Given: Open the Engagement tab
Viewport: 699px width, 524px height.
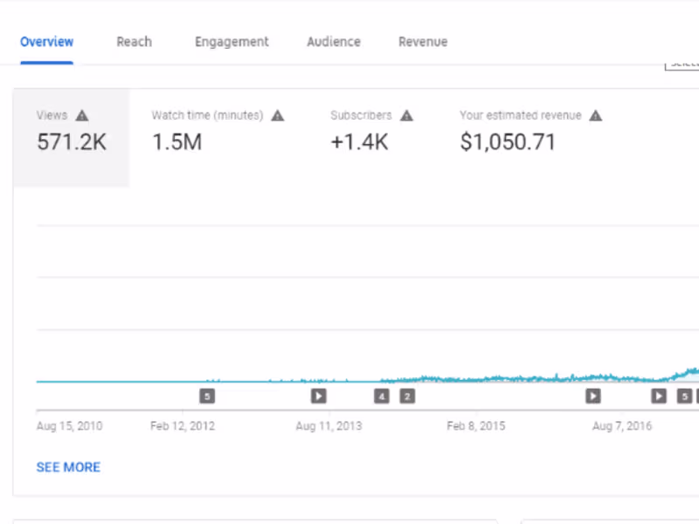Looking at the screenshot, I should point(232,42).
